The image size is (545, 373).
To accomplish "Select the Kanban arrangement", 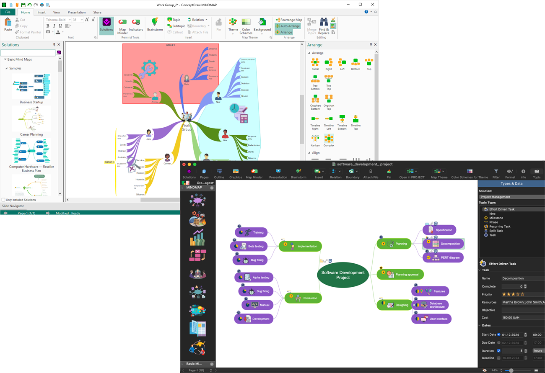I will coord(315,141).
